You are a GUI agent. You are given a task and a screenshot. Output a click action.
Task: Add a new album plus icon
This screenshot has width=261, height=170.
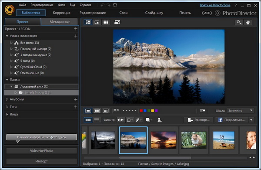click(76, 99)
